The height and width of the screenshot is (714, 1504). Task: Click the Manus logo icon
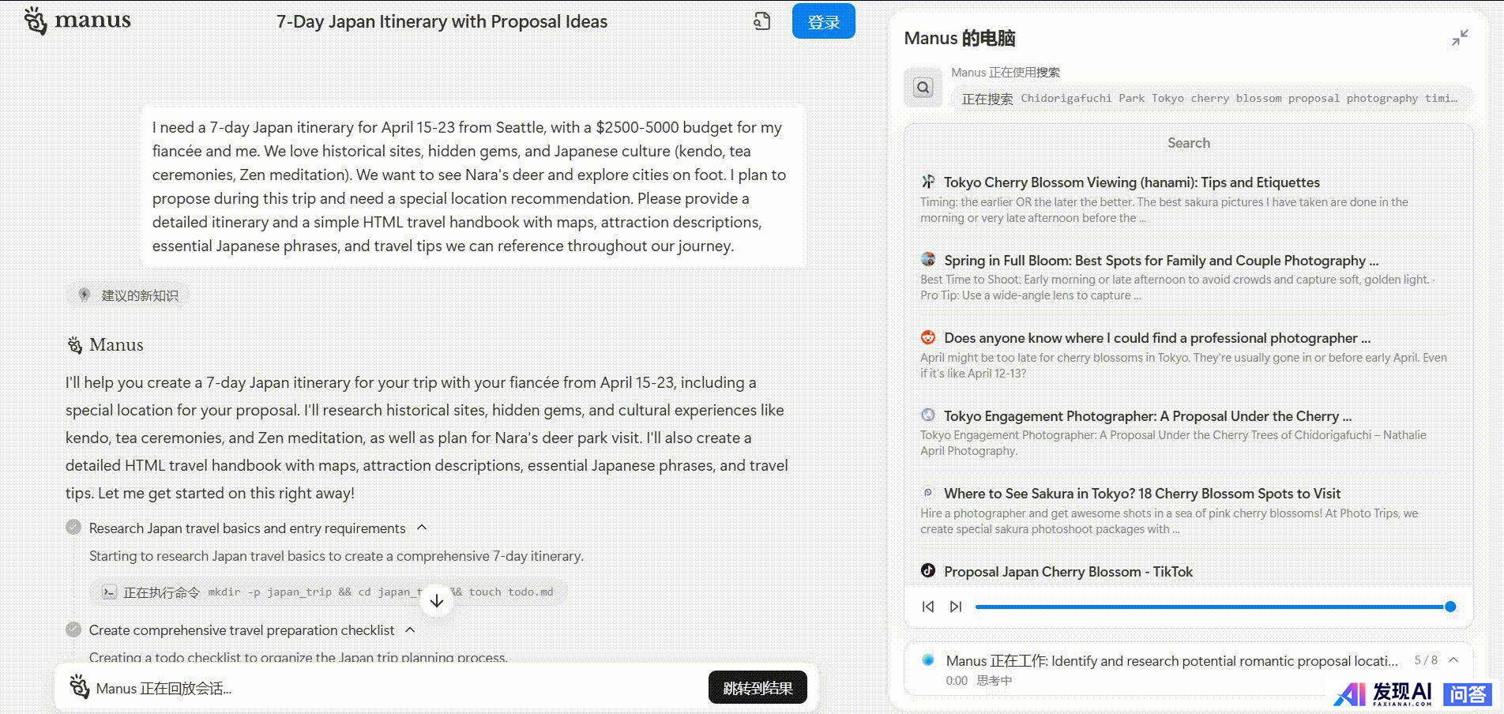coord(36,21)
